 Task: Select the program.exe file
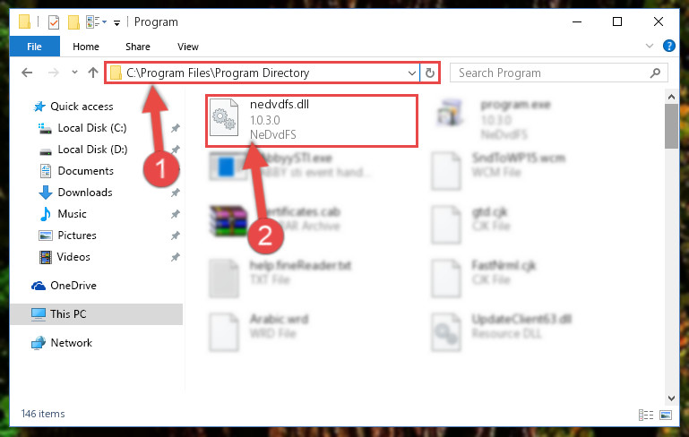(495, 119)
